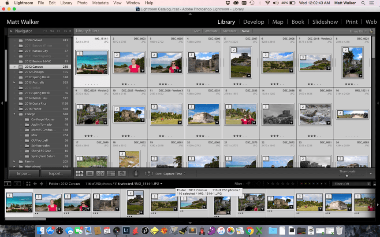Click the Import... button
The height and width of the screenshot is (237, 380).
click(x=24, y=173)
